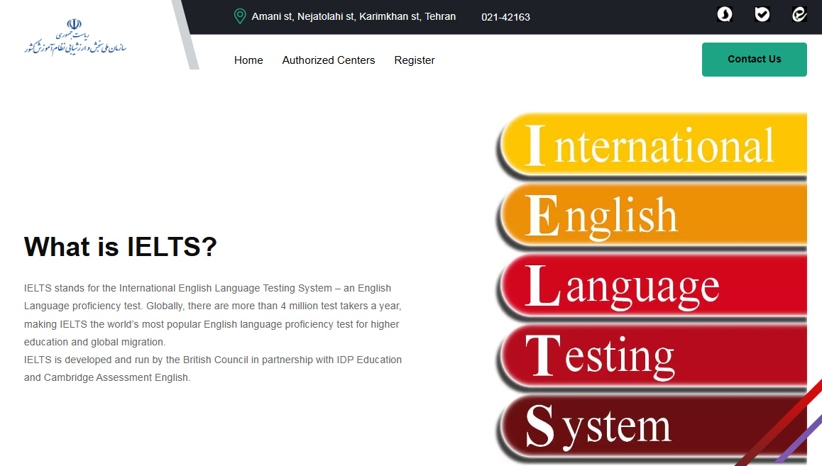Open the Bale messenger checkmark icon
The height and width of the screenshot is (466, 822).
coord(762,14)
